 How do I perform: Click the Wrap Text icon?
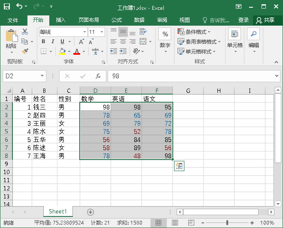click(x=143, y=32)
